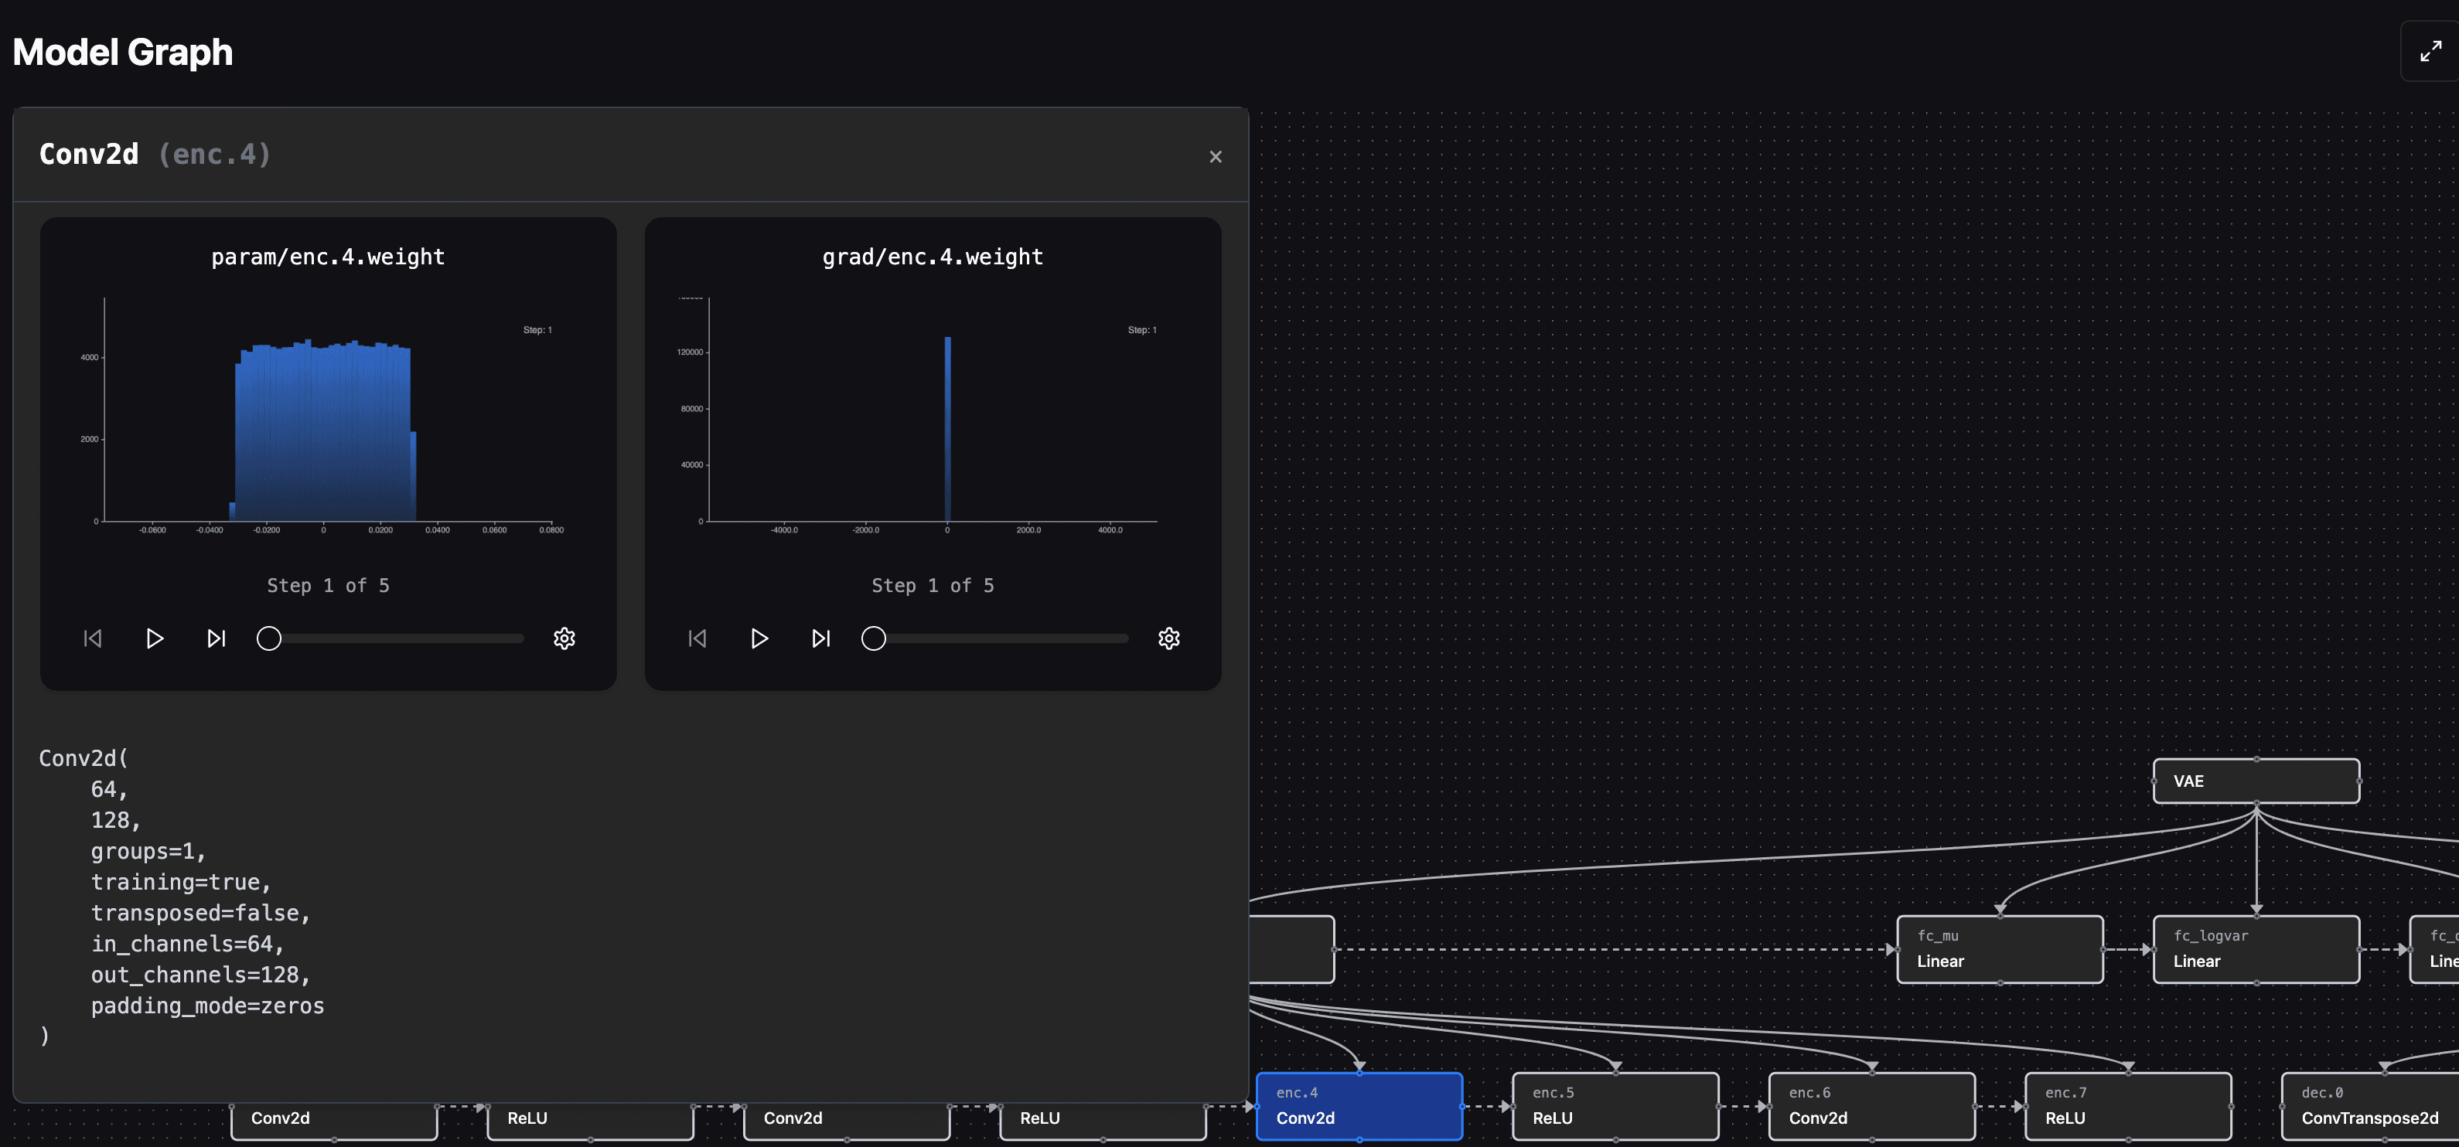Select the enc.7 ReLU node
The width and height of the screenshot is (2459, 1147).
[2128, 1105]
